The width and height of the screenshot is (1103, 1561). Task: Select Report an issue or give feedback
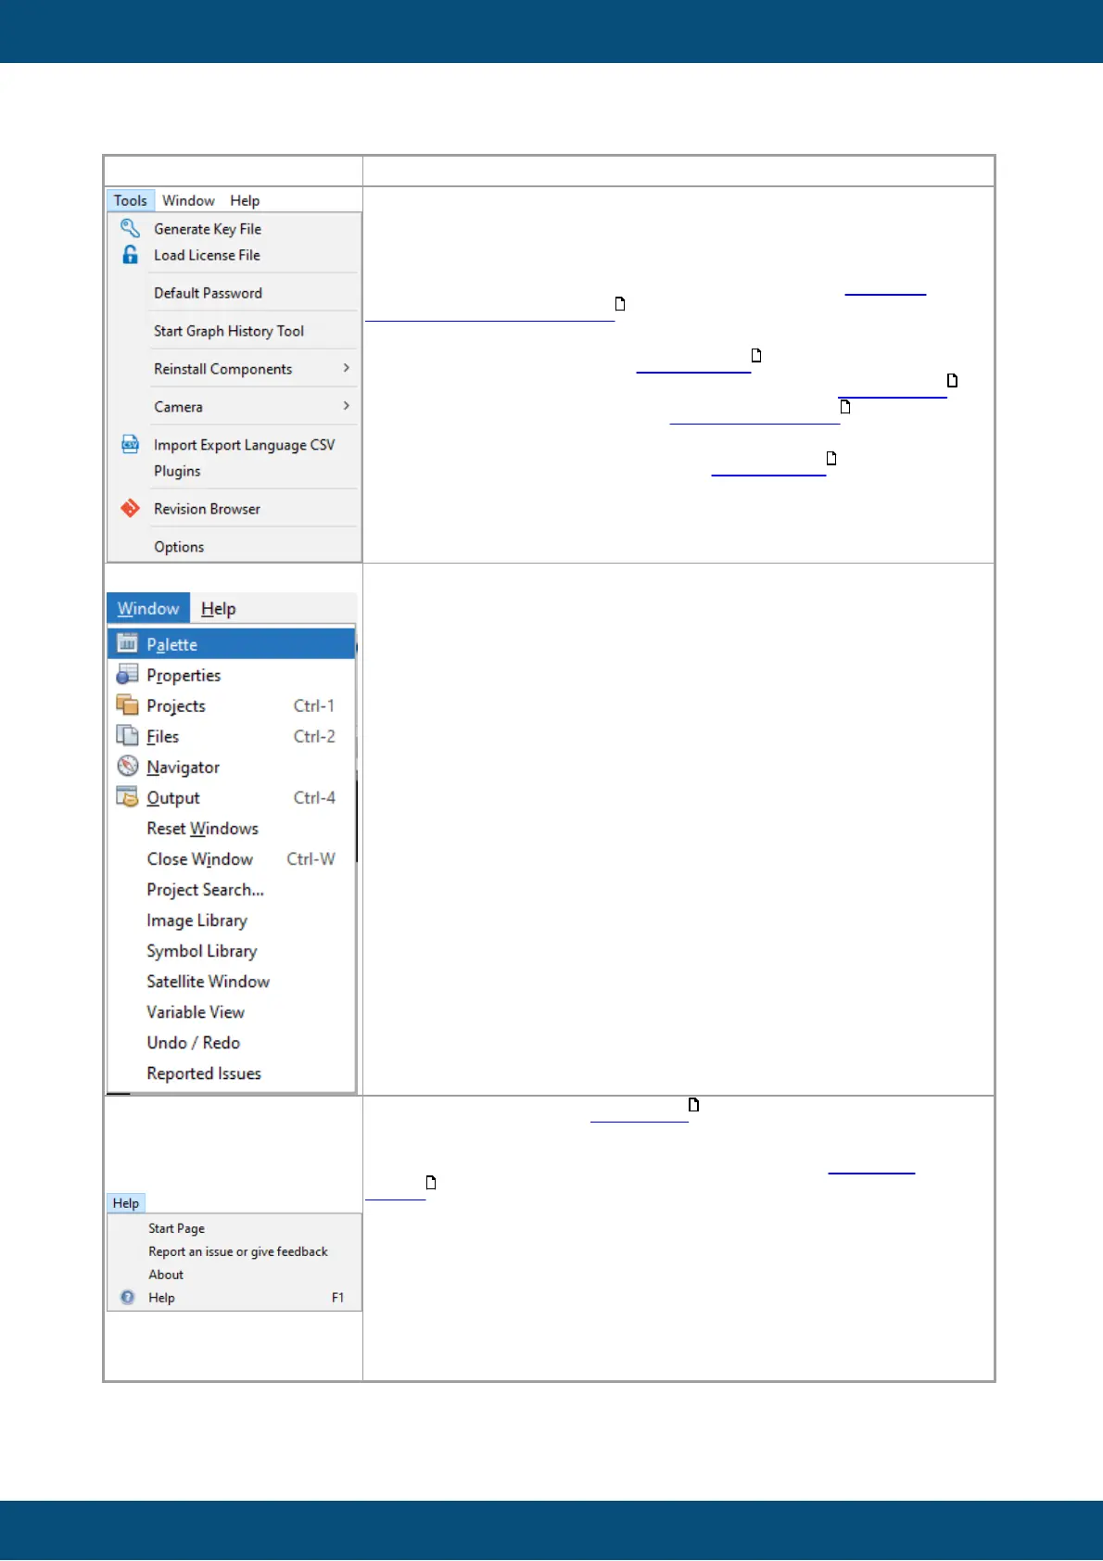tap(238, 1251)
